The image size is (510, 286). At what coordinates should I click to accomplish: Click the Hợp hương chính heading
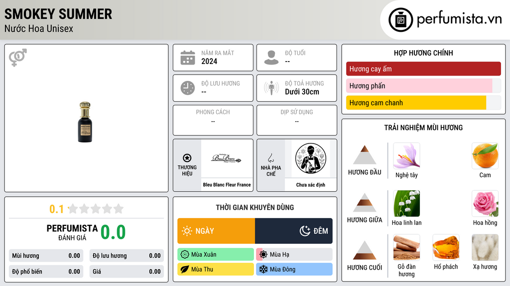[x=423, y=53]
